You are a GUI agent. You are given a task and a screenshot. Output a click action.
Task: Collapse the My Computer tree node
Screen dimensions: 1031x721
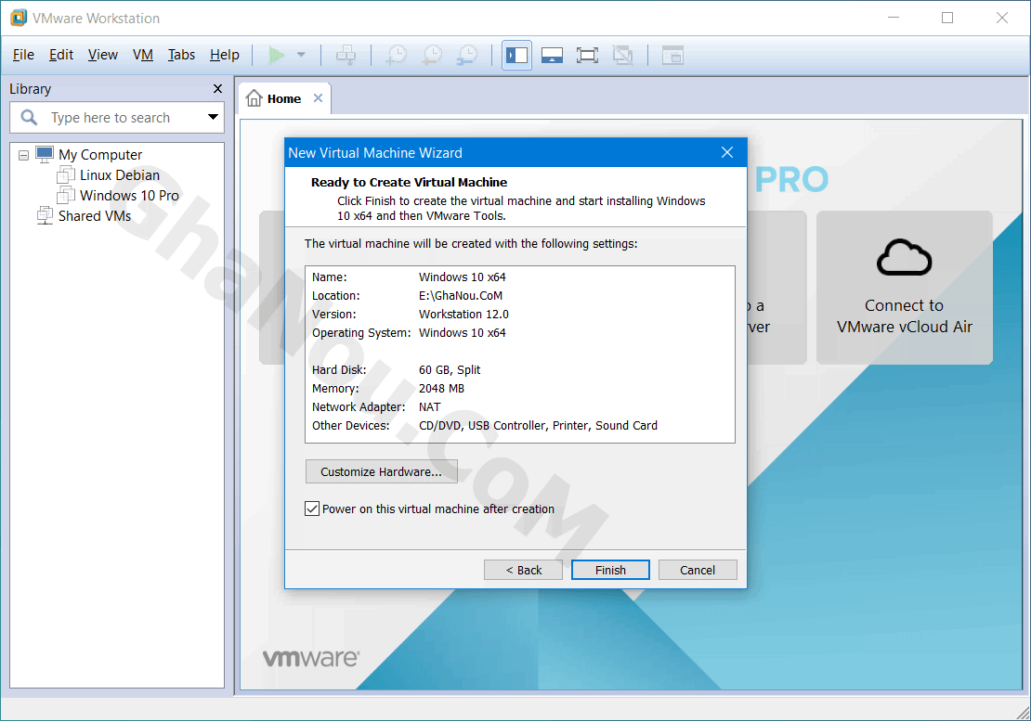24,155
